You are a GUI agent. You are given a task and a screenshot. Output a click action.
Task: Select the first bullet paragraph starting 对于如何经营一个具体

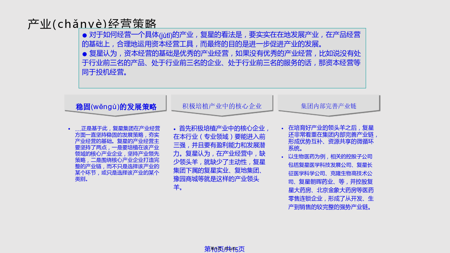(222, 39)
